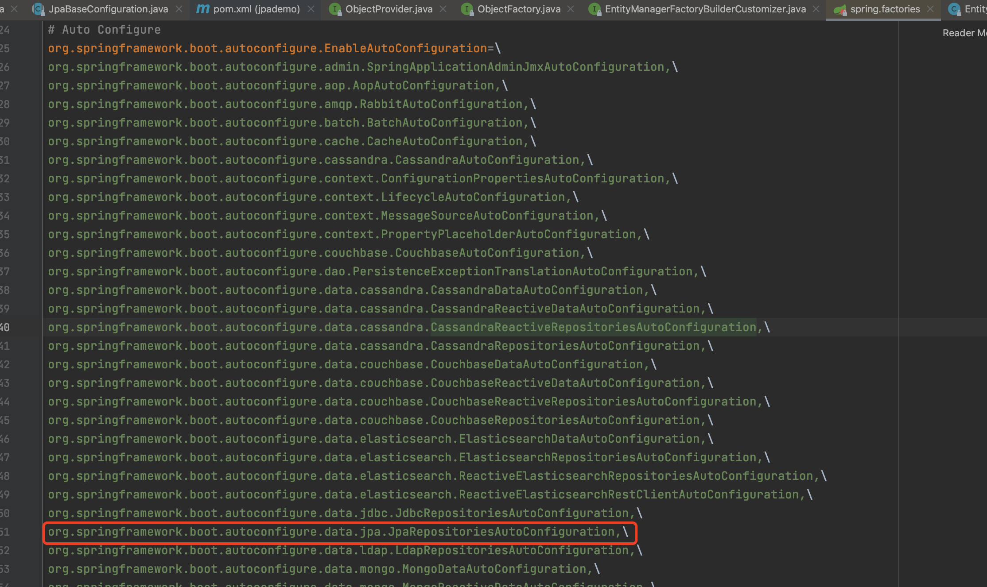The width and height of the screenshot is (987, 587).
Task: Click CassandraReactiveDataAutoConfiguration line
Action: (381, 309)
